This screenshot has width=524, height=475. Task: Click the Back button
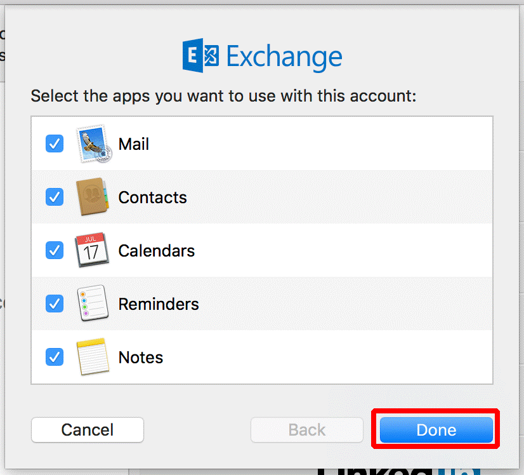click(307, 430)
